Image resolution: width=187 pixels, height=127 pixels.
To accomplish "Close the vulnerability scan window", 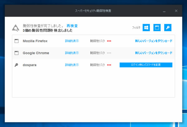I will click(x=176, y=11).
